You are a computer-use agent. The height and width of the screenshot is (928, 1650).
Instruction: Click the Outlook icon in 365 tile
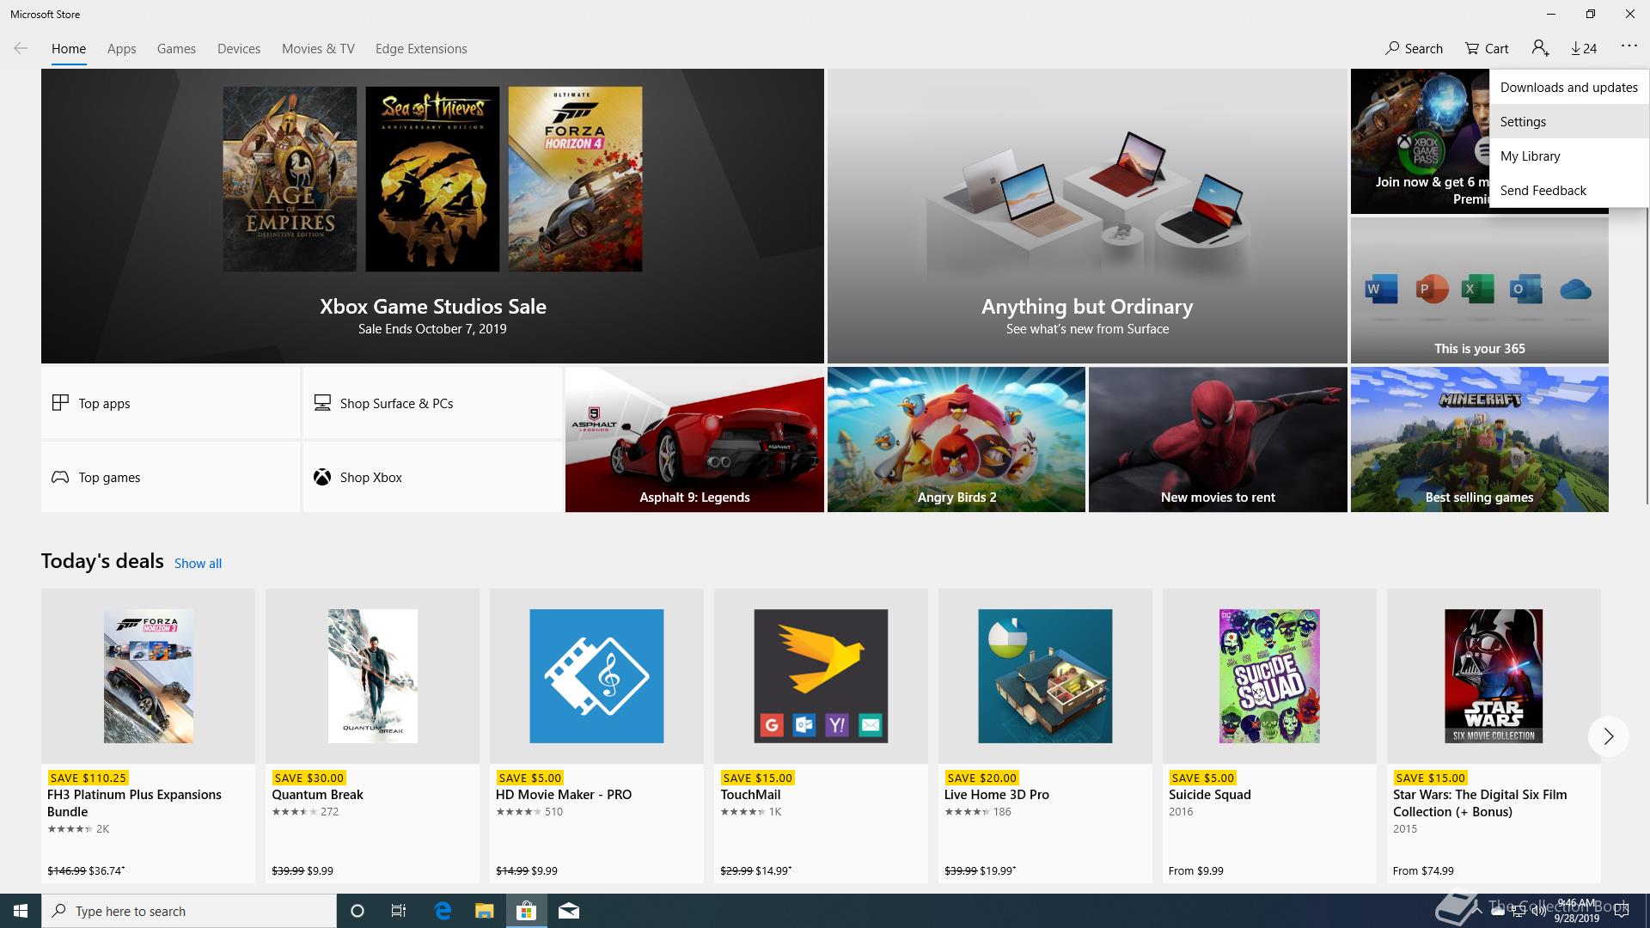[1525, 290]
